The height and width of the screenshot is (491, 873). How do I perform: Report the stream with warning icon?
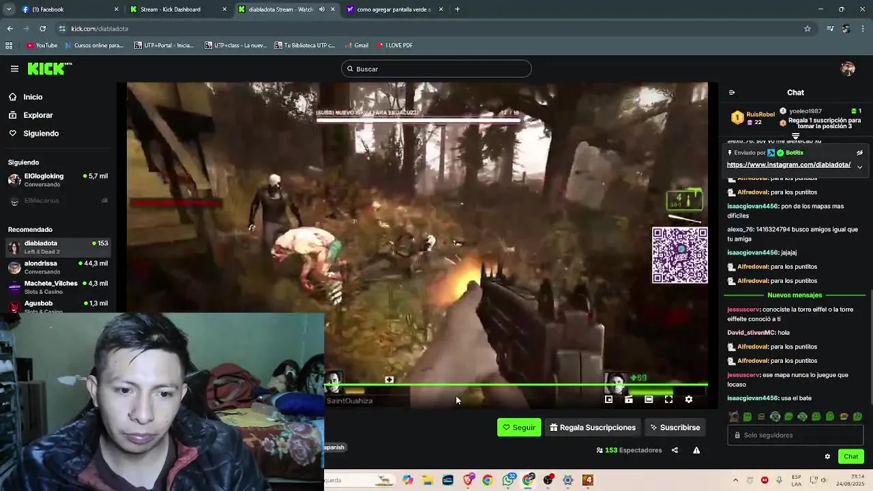[x=696, y=450]
